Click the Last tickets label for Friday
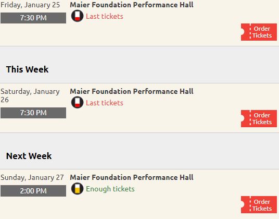The width and height of the screenshot is (279, 219). 105,16
